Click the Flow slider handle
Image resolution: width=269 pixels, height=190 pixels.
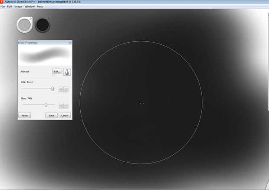tap(46, 105)
